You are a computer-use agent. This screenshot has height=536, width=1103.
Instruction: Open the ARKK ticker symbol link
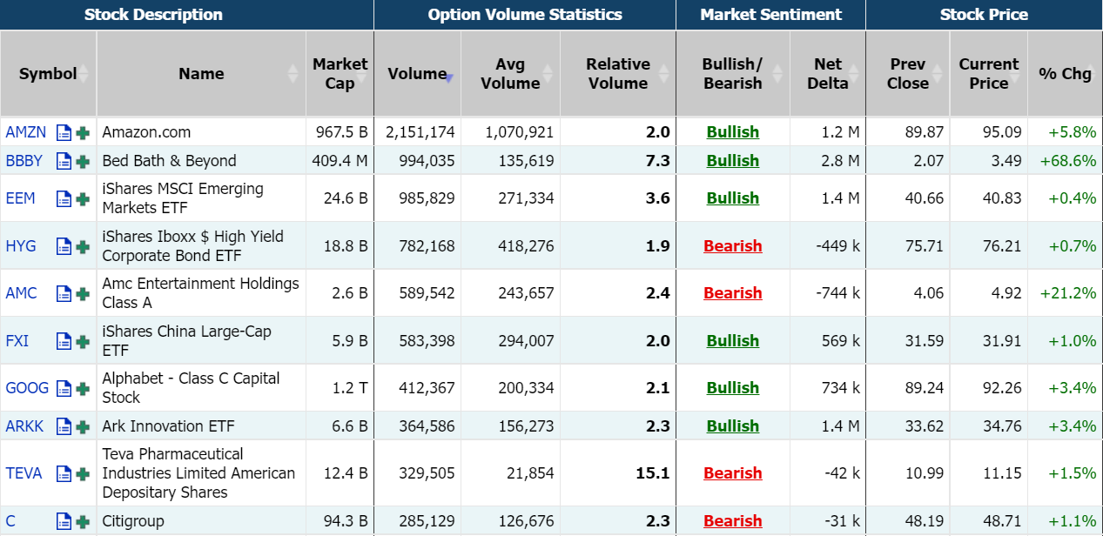24,426
